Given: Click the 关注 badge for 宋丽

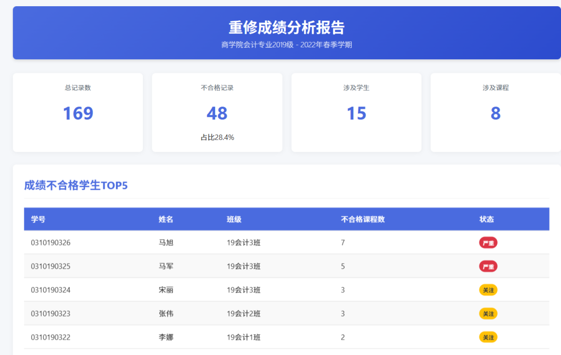Looking at the screenshot, I should pyautogui.click(x=488, y=290).
